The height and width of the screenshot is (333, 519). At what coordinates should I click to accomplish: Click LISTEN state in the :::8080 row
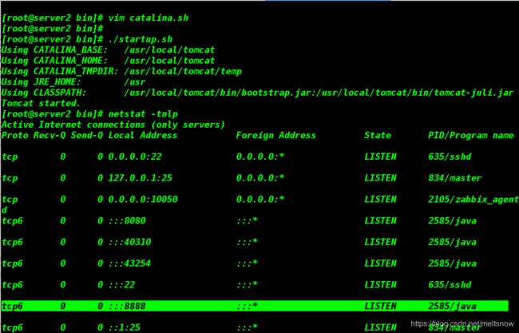380,220
